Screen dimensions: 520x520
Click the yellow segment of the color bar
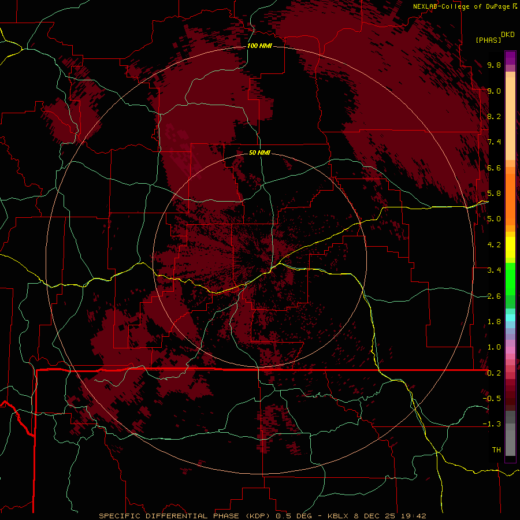point(510,247)
